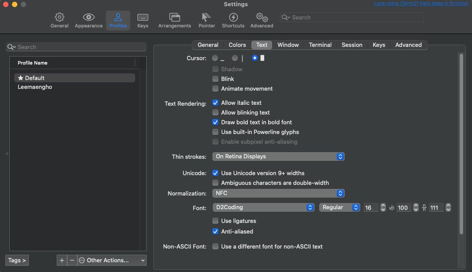Enable Use ligatures checkbox
The height and width of the screenshot is (272, 472).
215,221
